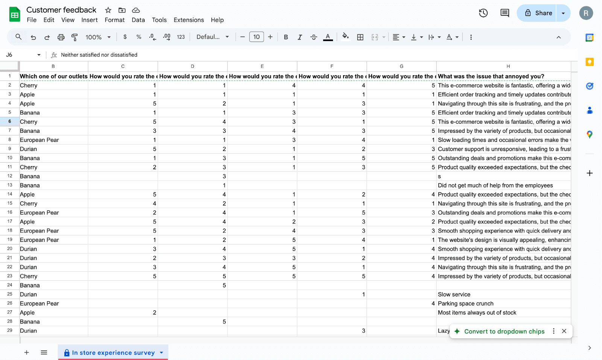Click the Share button

click(x=538, y=13)
